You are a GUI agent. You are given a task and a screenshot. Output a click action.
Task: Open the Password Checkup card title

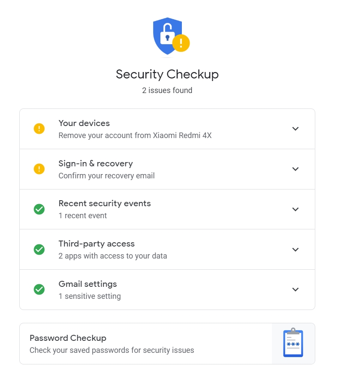coord(68,338)
